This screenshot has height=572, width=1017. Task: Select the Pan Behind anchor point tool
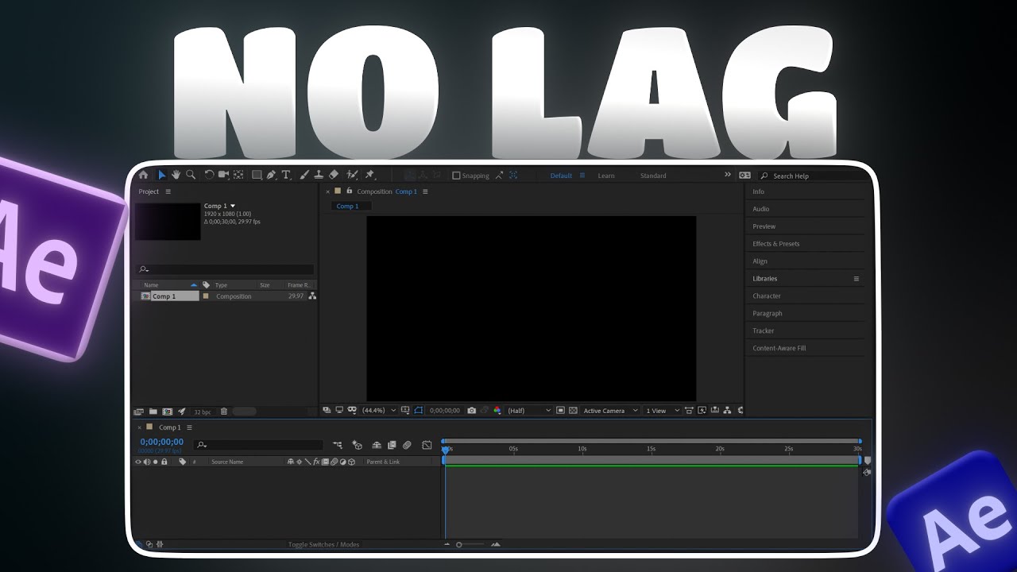(x=238, y=175)
